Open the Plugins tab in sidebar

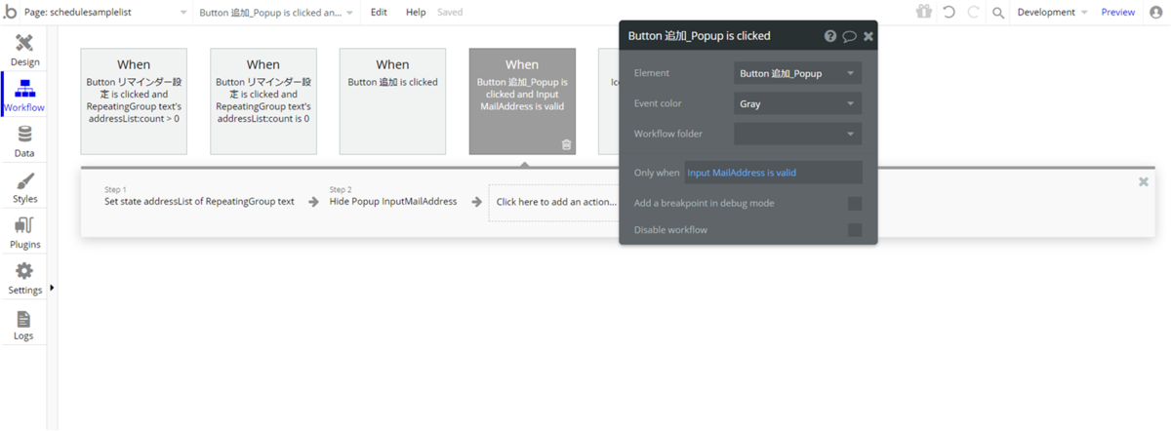(x=24, y=234)
